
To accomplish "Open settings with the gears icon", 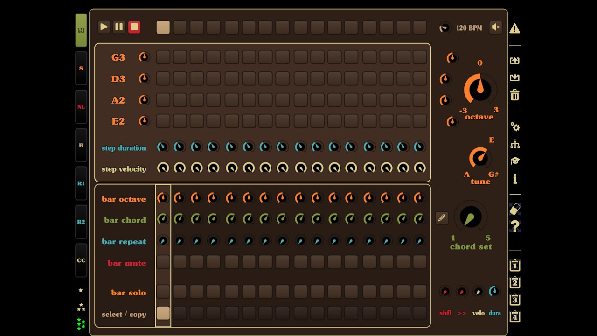I will point(515,126).
